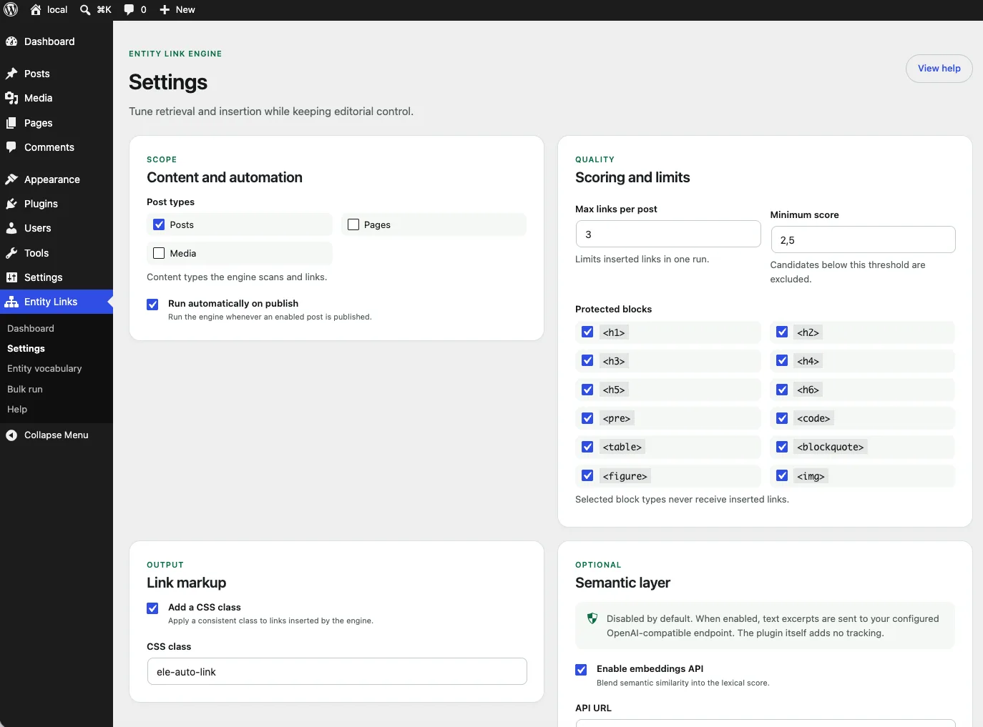
Task: Click the Entity Links network icon
Action: (11, 302)
